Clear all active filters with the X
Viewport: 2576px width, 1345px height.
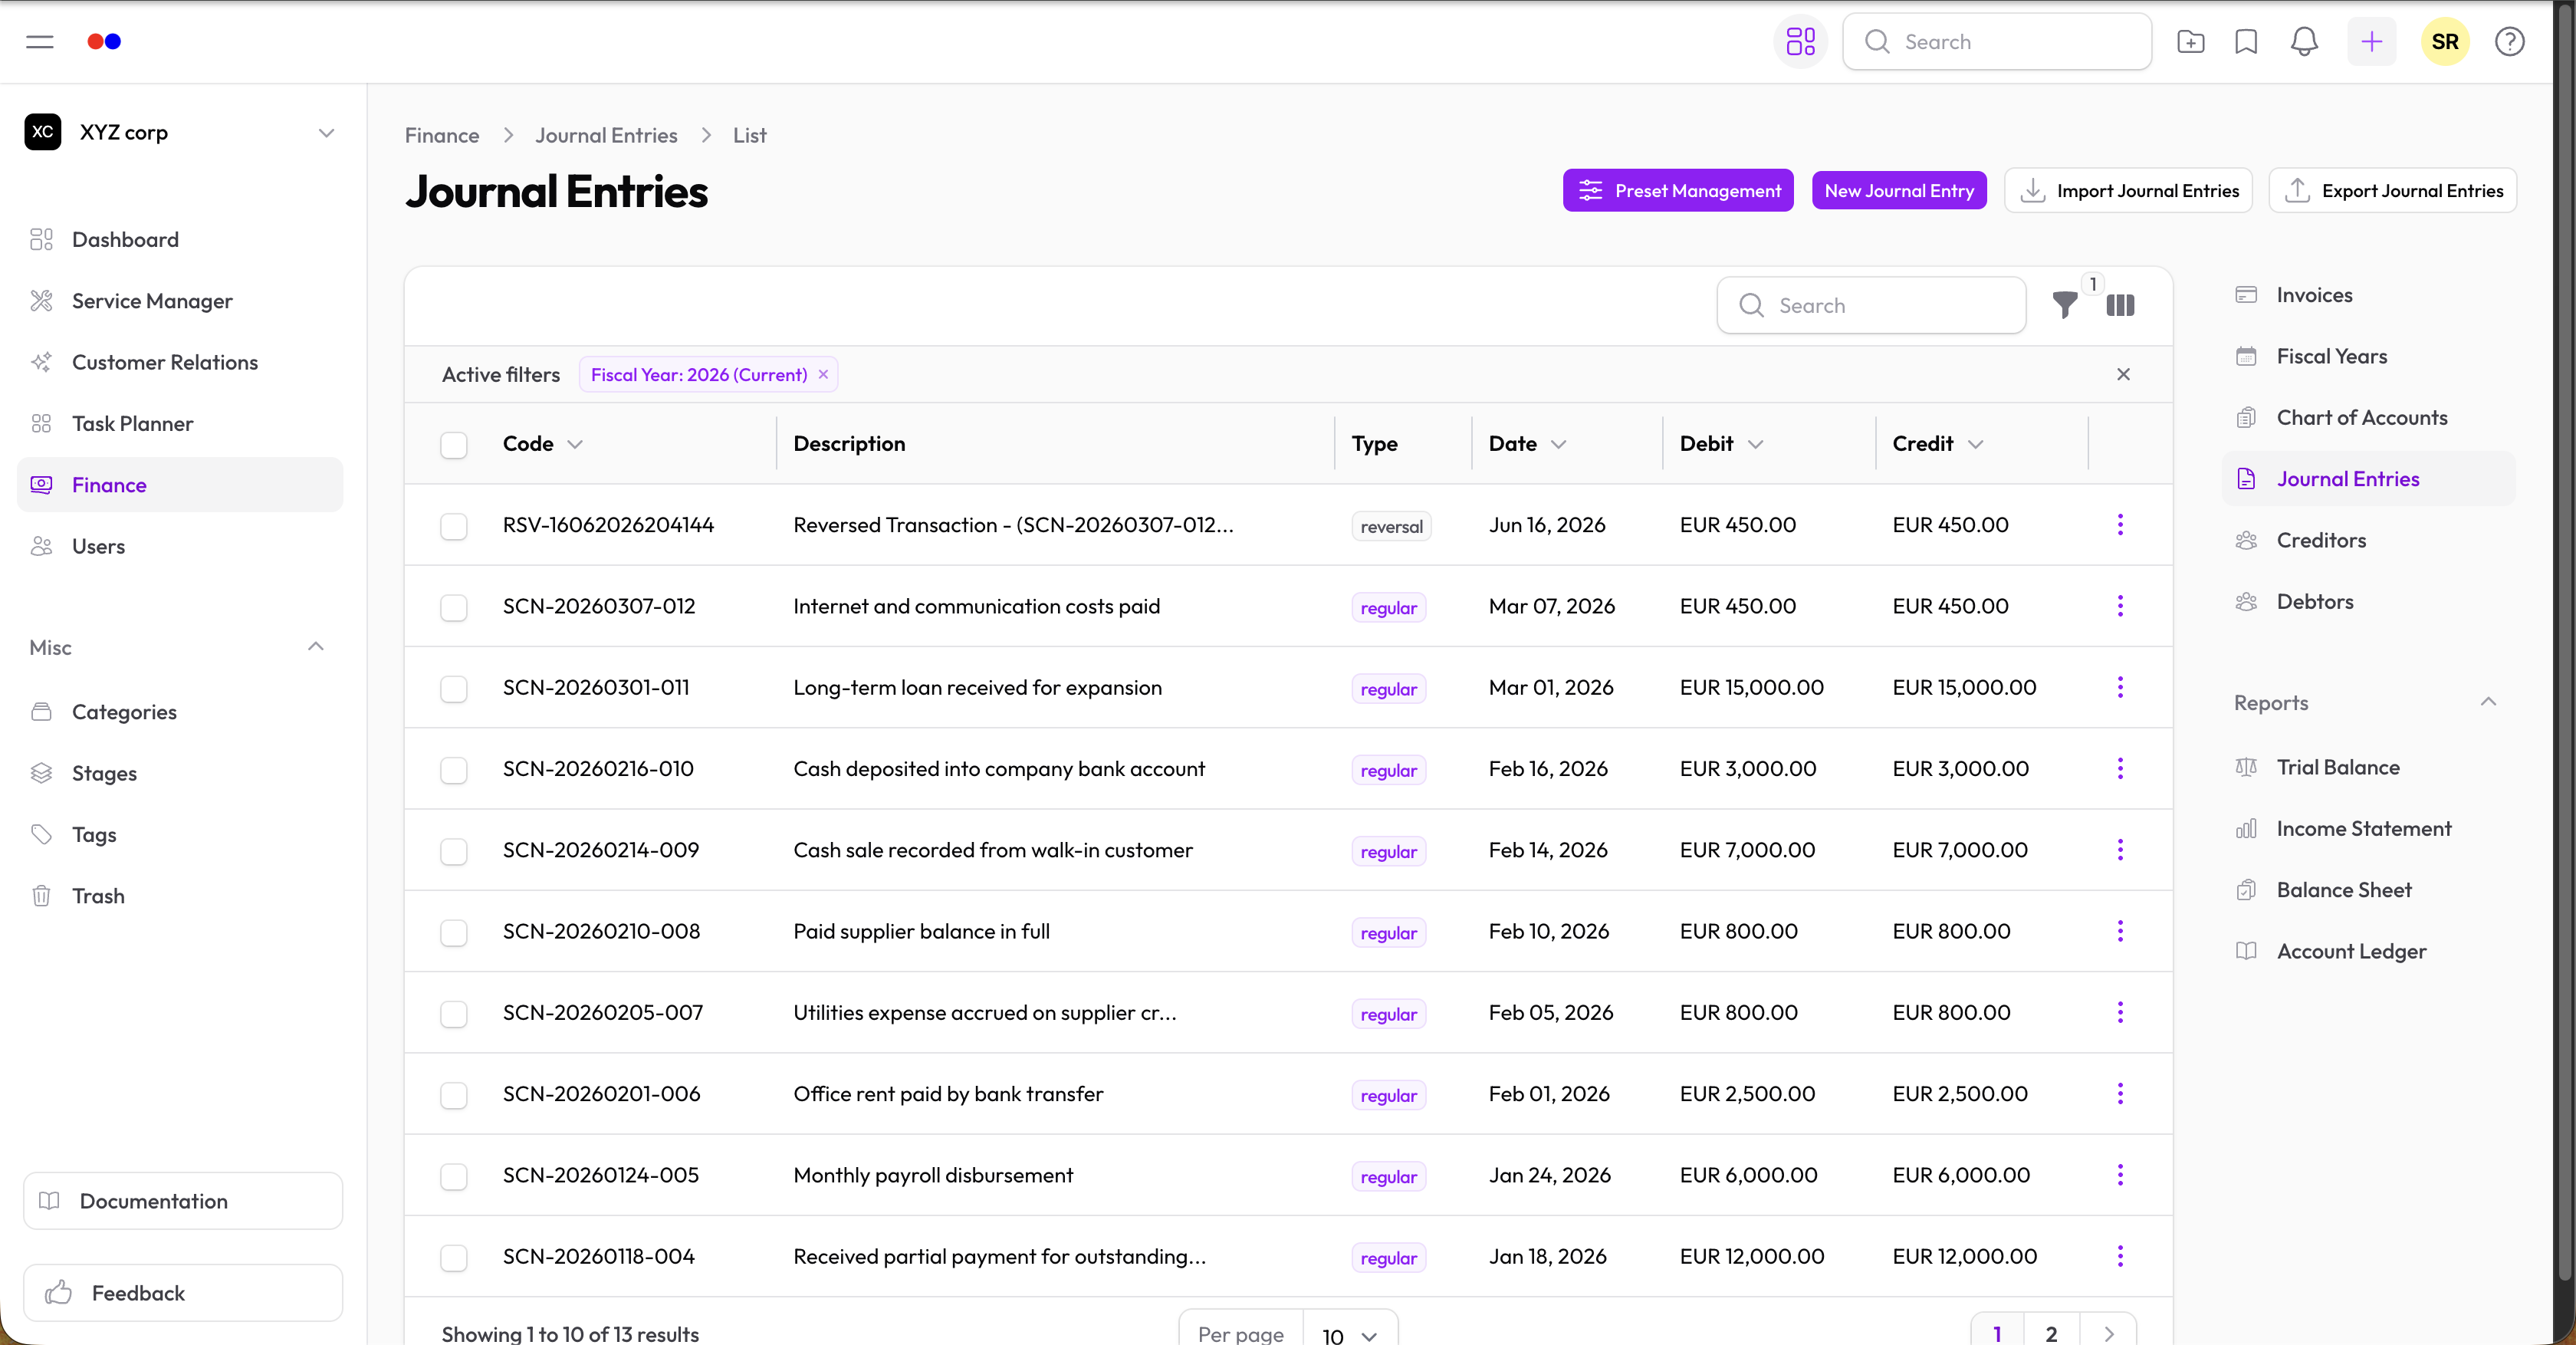[2123, 374]
